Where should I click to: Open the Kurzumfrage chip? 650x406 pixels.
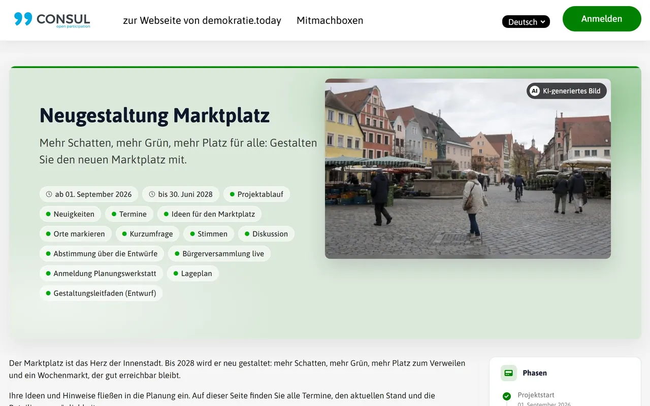tap(148, 233)
